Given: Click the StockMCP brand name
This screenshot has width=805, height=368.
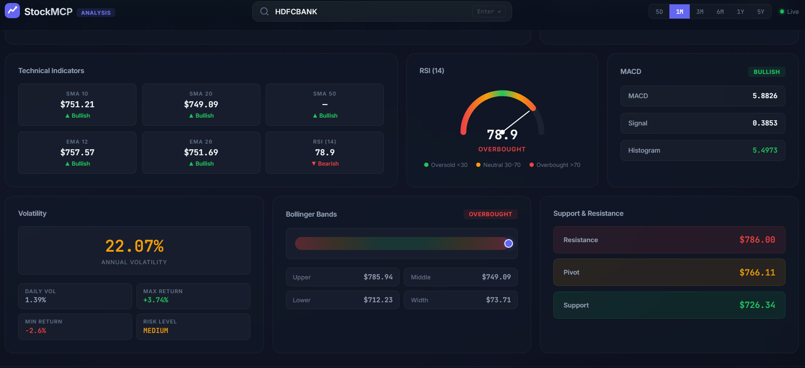Looking at the screenshot, I should tap(49, 12).
